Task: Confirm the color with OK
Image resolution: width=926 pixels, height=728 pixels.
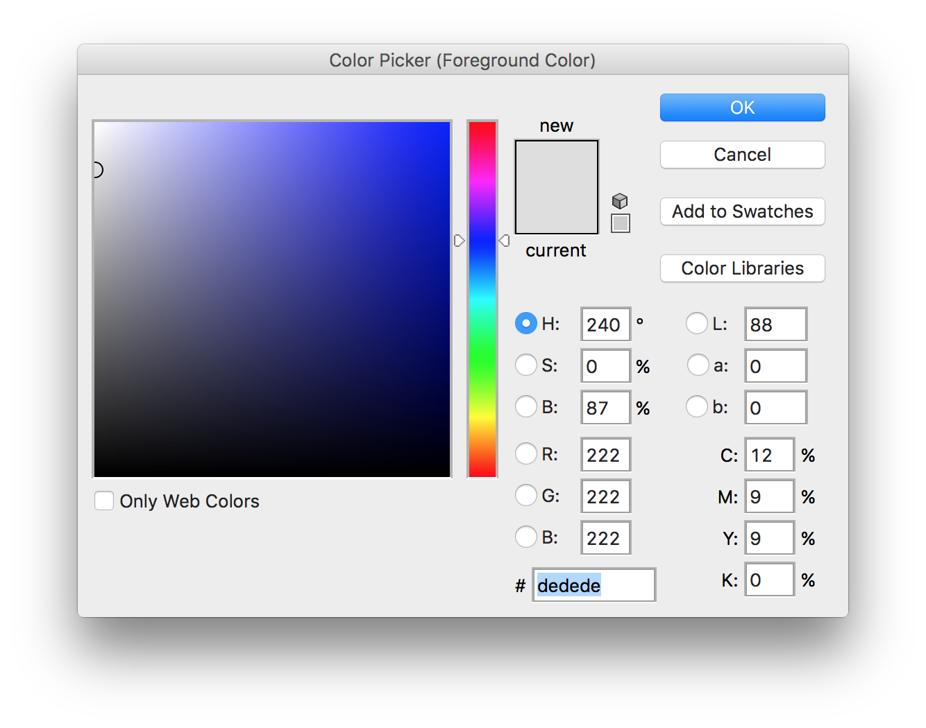Action: coord(742,107)
